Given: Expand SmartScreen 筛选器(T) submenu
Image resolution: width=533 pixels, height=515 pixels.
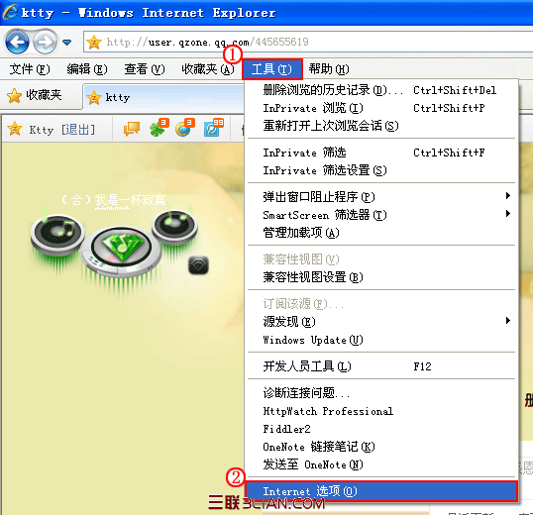Looking at the screenshot, I should coord(381,215).
